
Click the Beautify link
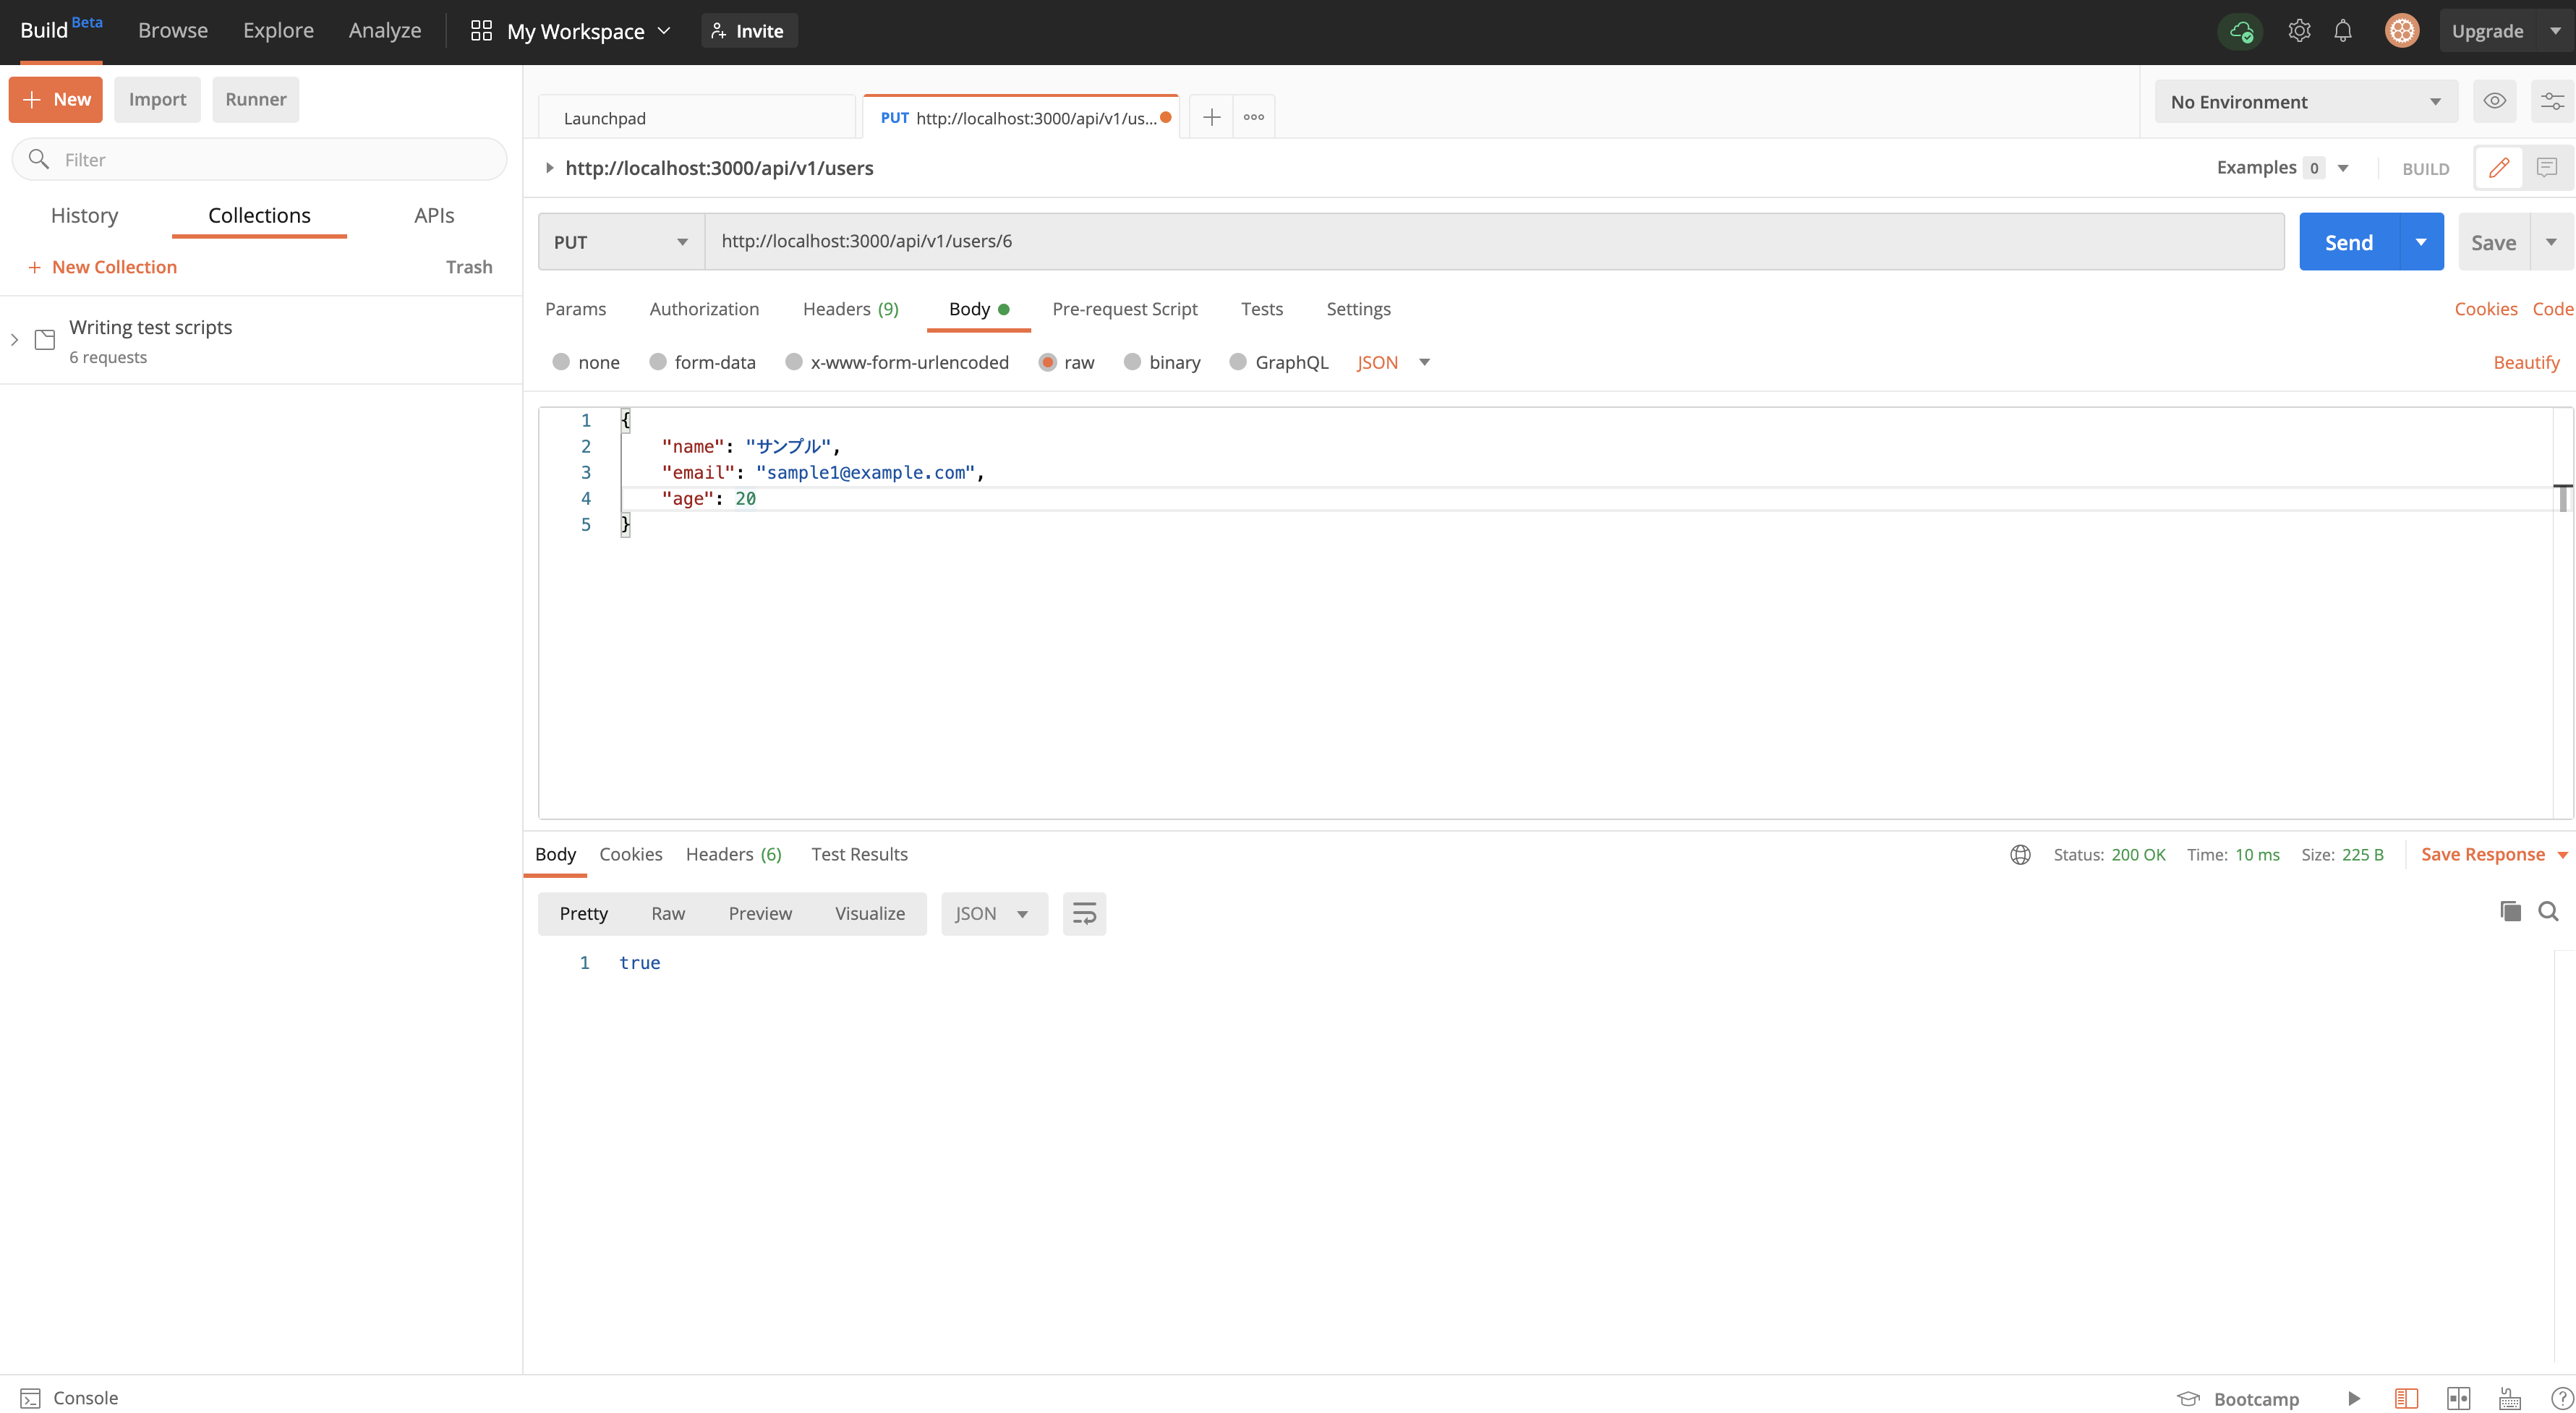point(2525,362)
